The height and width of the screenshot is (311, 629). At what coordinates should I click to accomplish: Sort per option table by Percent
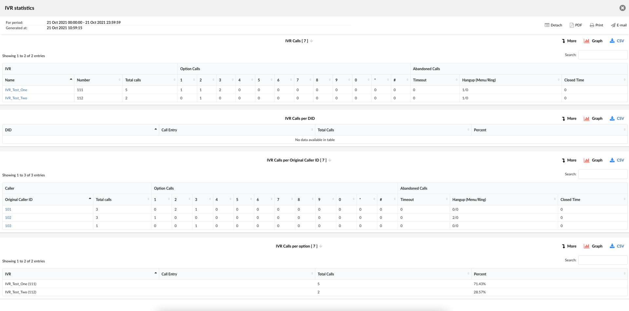pyautogui.click(x=549, y=274)
